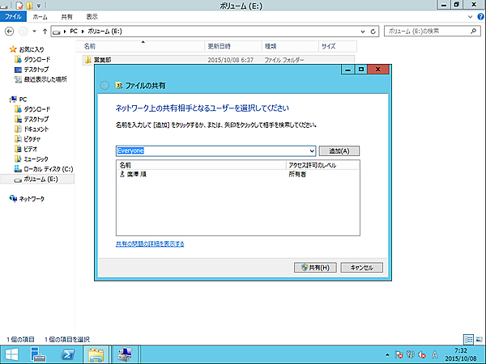Open the ファイル ribbon tab
Image resolution: width=486 pixels, height=364 pixels.
13,17
